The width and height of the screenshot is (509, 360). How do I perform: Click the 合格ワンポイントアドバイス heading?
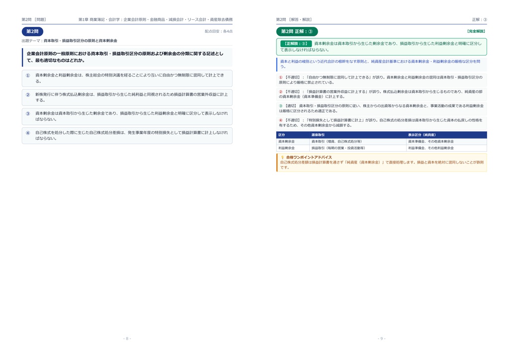coord(309,157)
